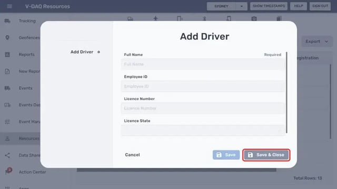The height and width of the screenshot is (189, 337).
Task: Focus the Licence Number input field
Action: [x=203, y=108]
